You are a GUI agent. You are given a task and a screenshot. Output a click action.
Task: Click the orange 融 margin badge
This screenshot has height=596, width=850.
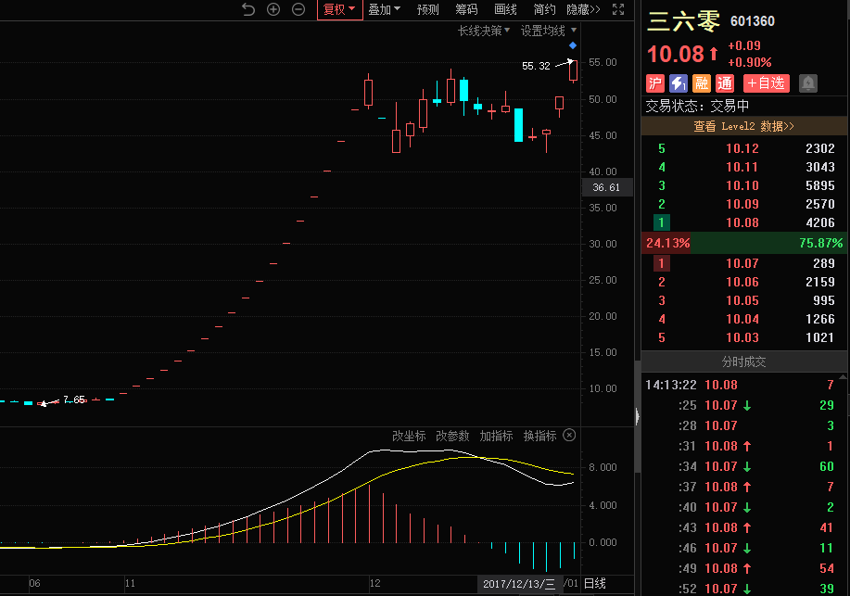[702, 83]
